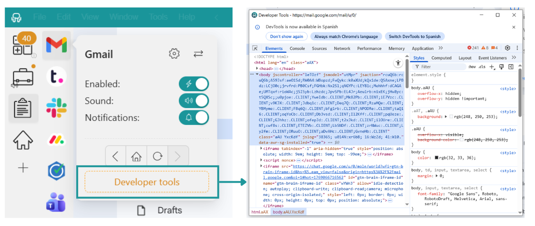Screen dimensions: 535x226
Task: Add new style rule plus icon
Action: point(492,67)
